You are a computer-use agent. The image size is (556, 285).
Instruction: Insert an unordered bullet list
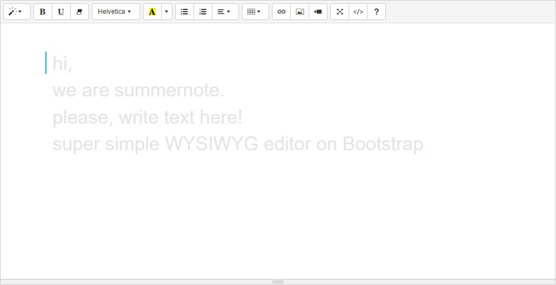(185, 12)
